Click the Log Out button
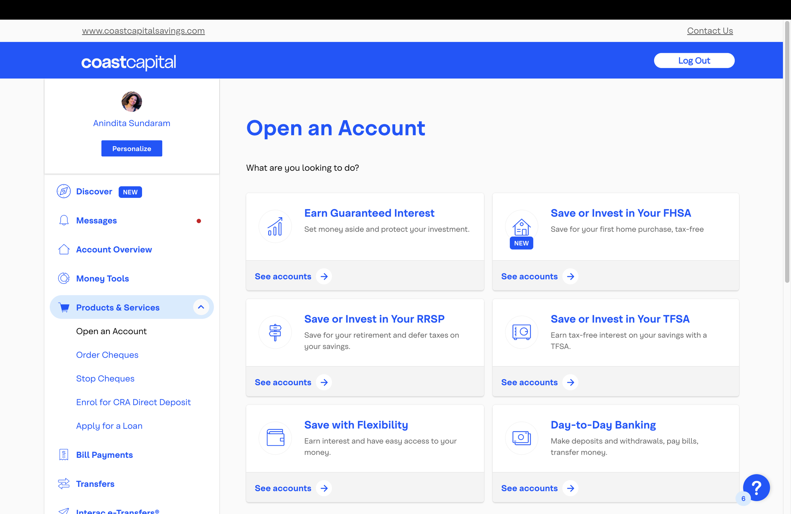The height and width of the screenshot is (514, 791). (694, 60)
